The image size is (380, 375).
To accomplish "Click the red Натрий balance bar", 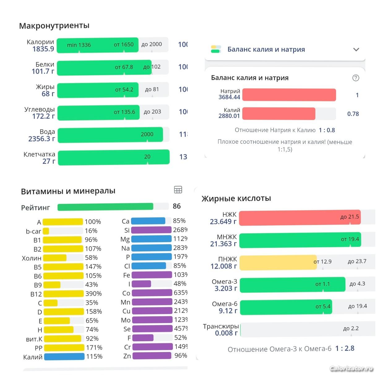I will click(289, 95).
